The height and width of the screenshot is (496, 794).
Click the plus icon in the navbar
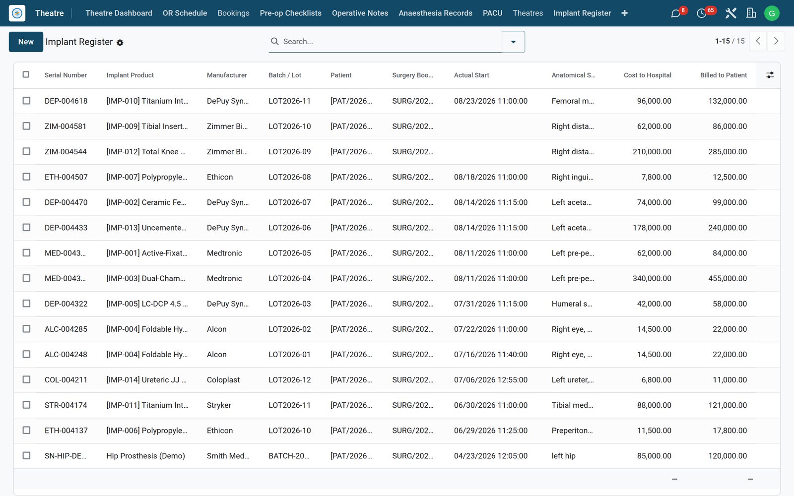624,13
